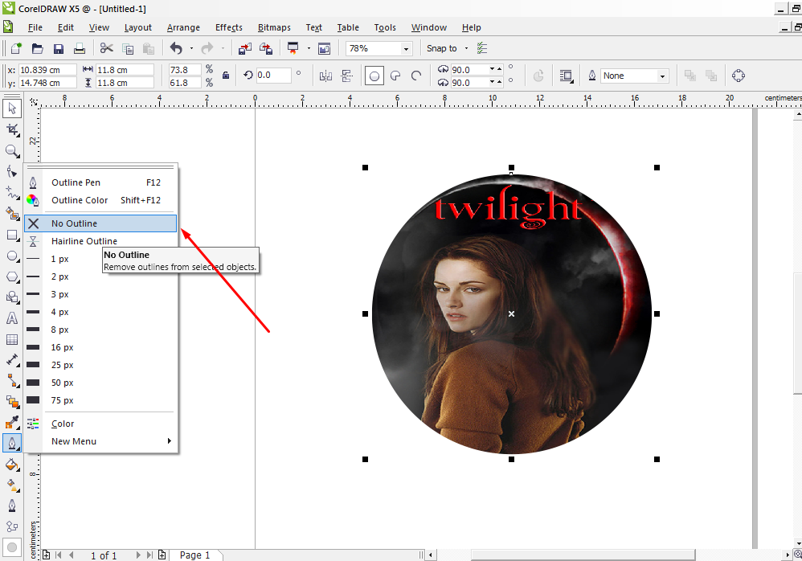
Task: Open Outline Pen dialog entry
Action: pyautogui.click(x=100, y=182)
